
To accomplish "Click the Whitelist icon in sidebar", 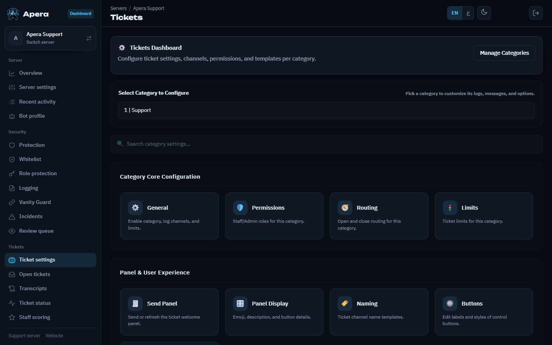I will (12, 159).
